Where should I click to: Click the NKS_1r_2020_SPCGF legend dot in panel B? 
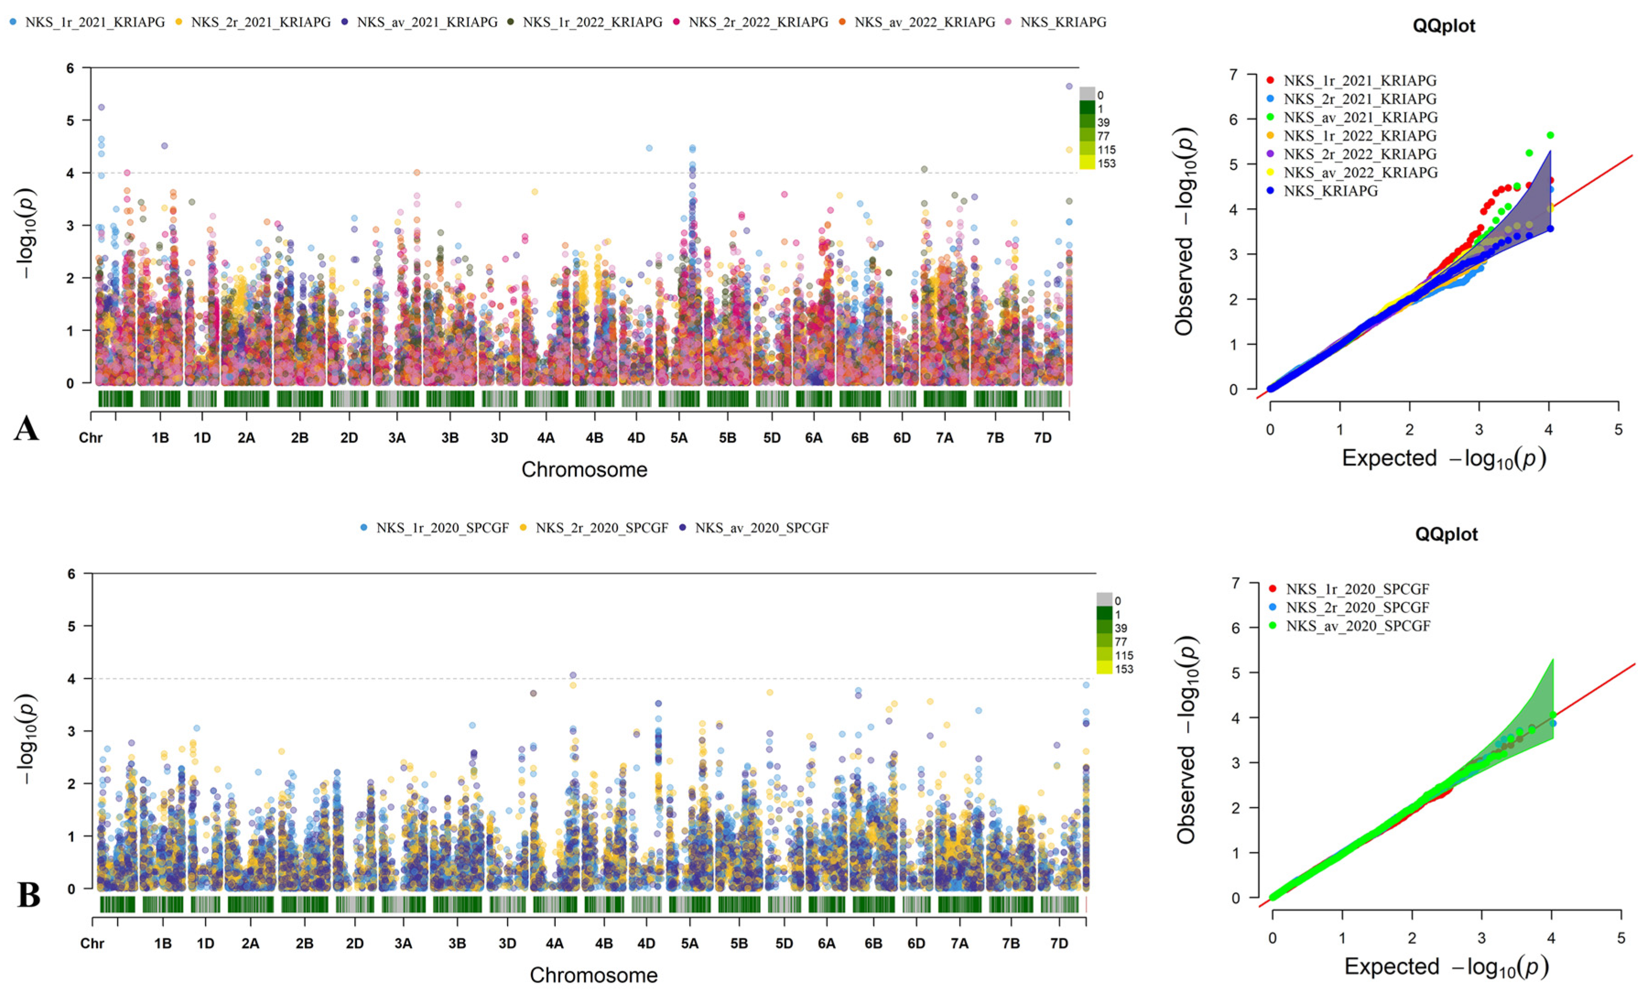tap(363, 528)
